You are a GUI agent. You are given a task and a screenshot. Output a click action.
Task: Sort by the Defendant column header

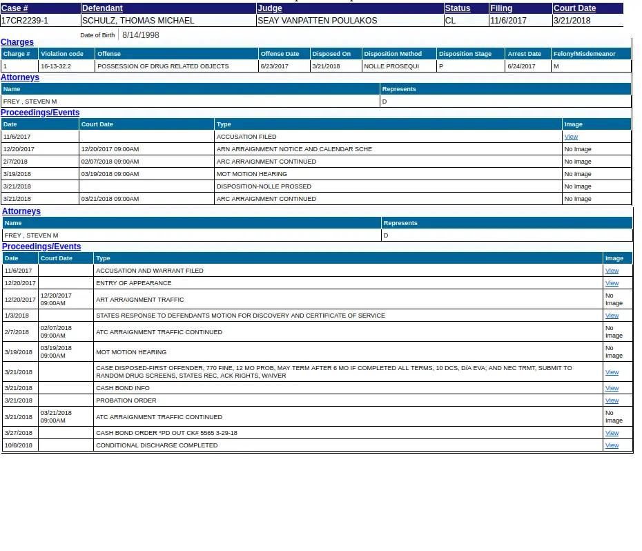(x=102, y=8)
